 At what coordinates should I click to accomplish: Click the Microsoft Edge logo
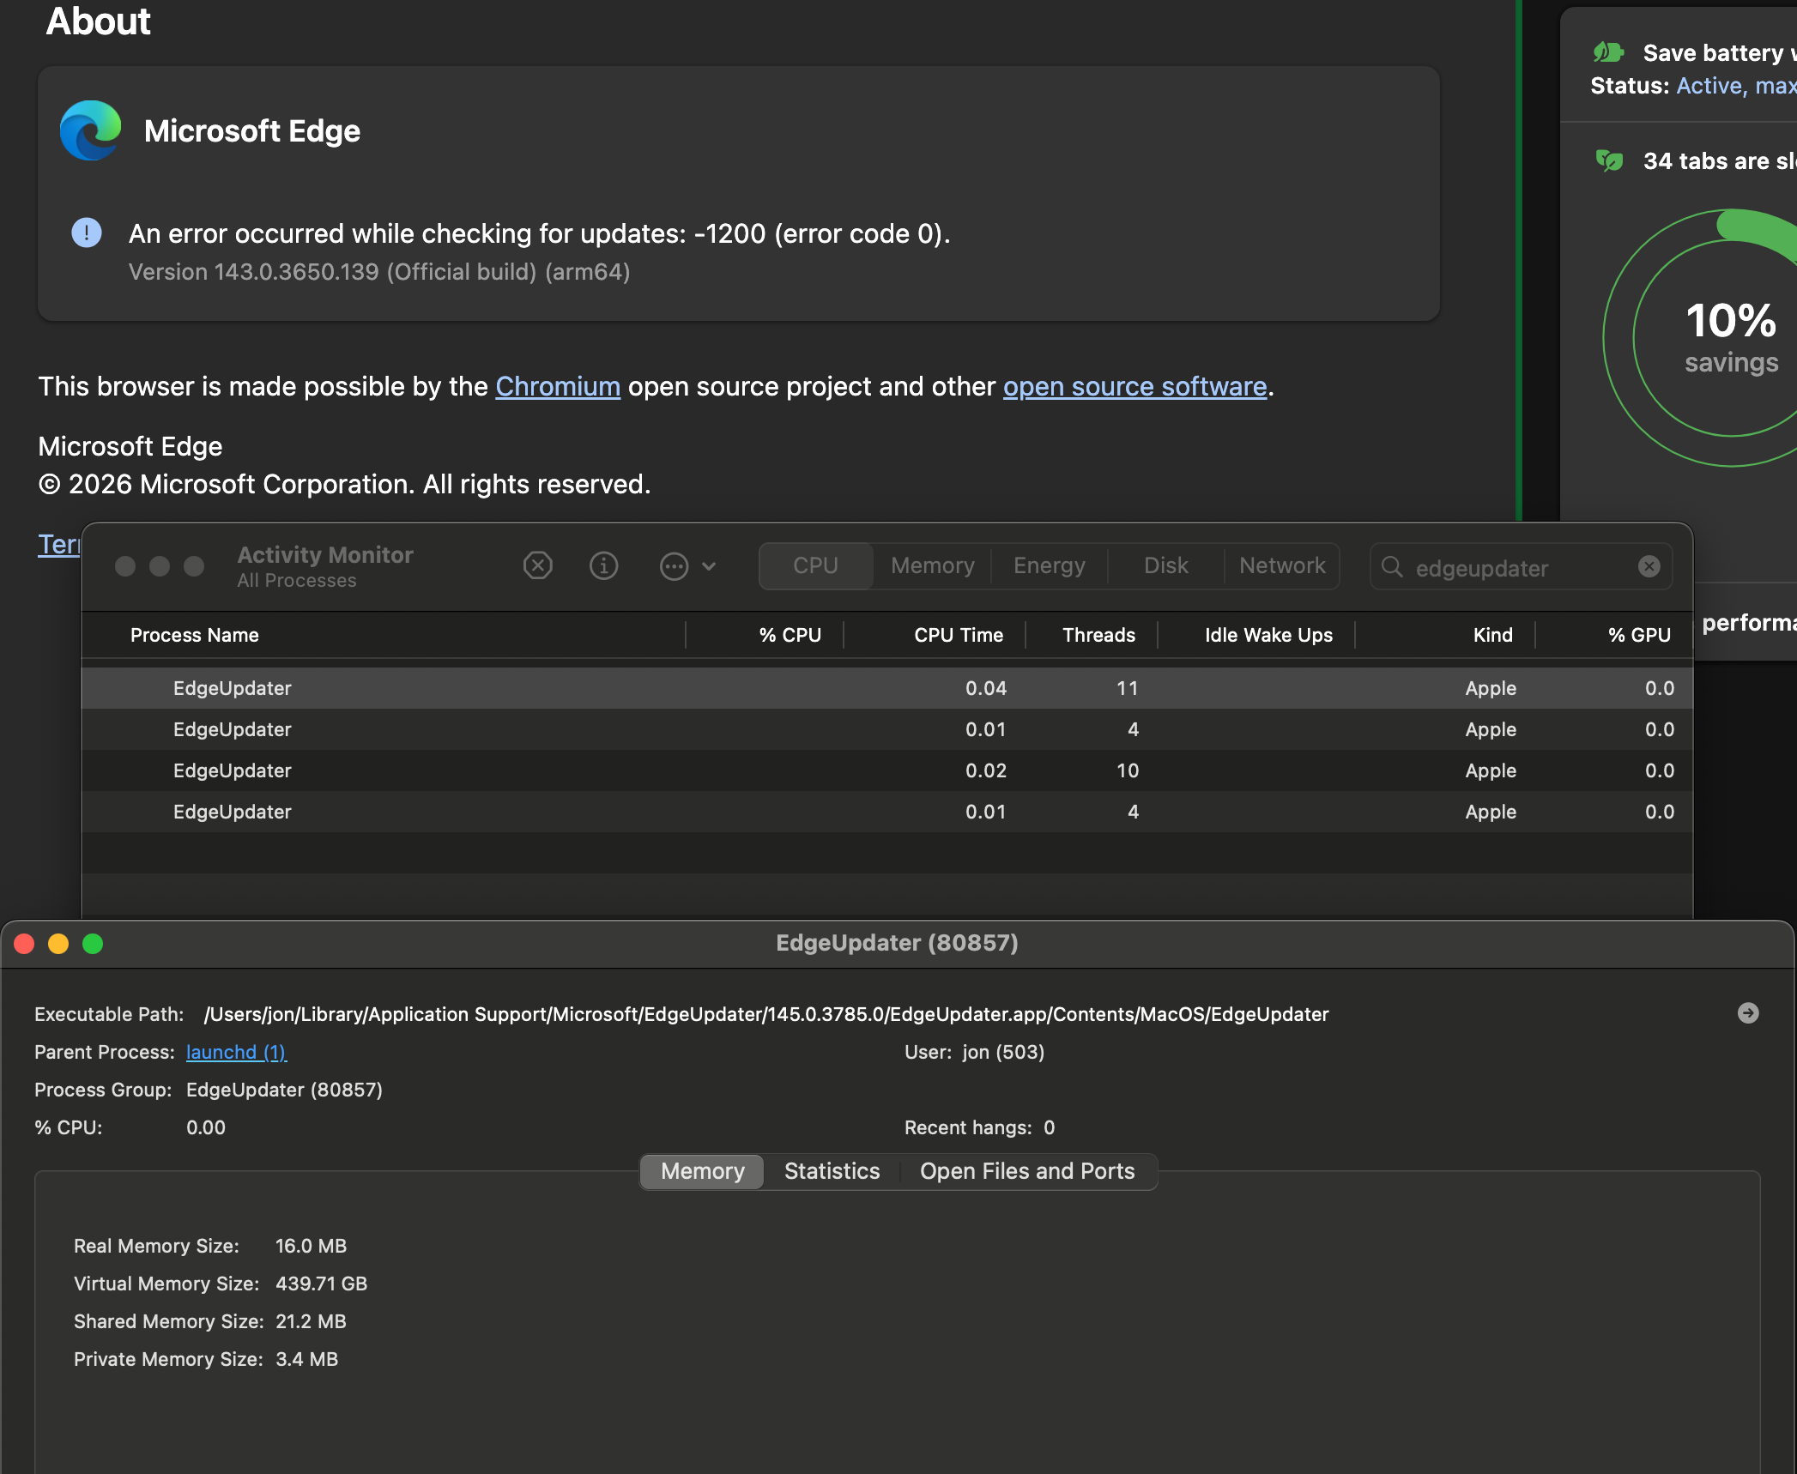[x=91, y=130]
